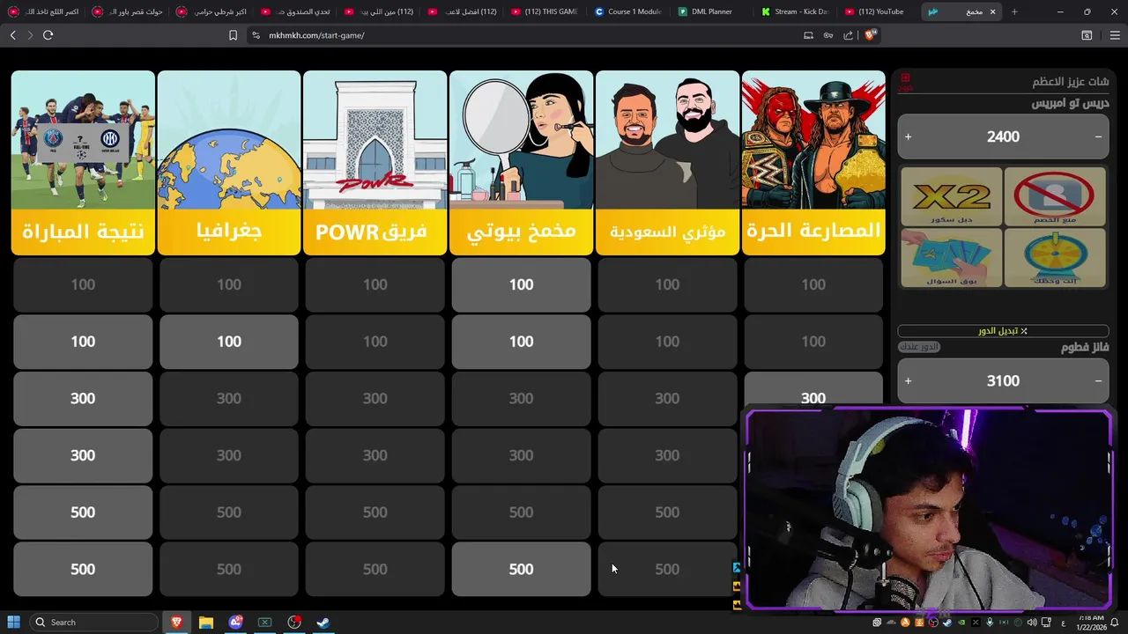Toggle the browser sidebar panel icon

point(1087,35)
